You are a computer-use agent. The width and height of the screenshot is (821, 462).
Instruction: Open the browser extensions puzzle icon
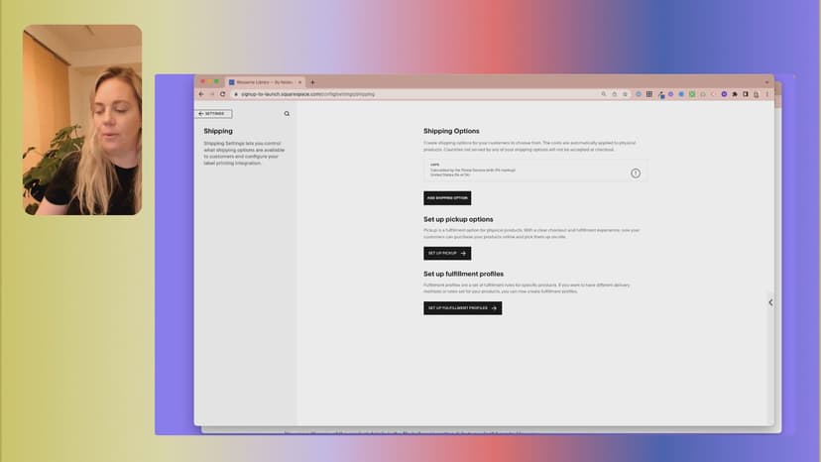(x=735, y=94)
